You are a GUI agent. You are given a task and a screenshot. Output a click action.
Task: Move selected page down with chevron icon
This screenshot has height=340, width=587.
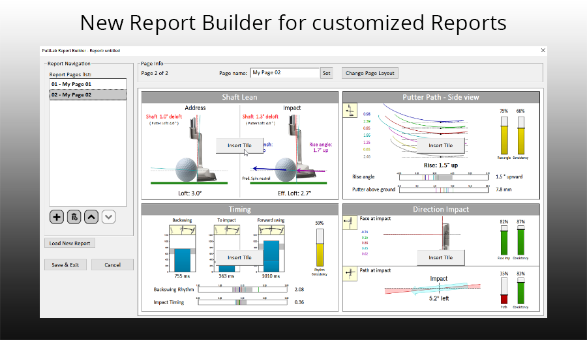108,217
